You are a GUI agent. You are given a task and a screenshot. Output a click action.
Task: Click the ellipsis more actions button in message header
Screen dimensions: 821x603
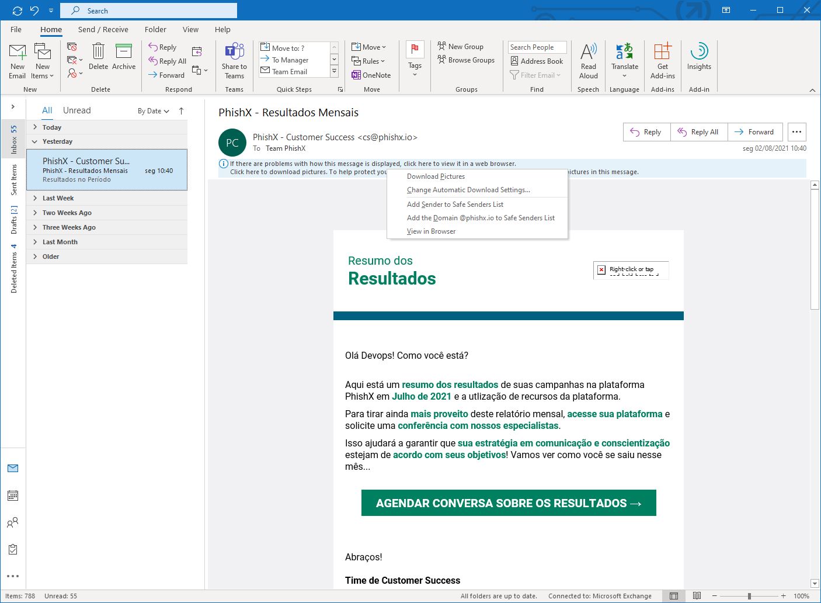(x=796, y=132)
